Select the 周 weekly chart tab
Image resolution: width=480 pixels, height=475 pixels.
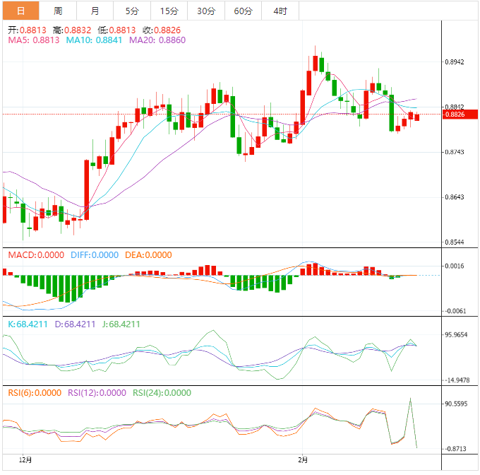coord(58,11)
